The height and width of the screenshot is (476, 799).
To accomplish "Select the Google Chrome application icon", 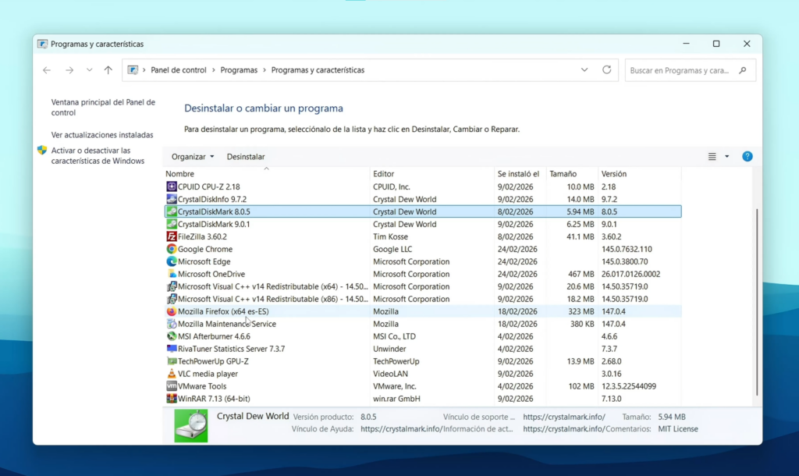I will 171,249.
